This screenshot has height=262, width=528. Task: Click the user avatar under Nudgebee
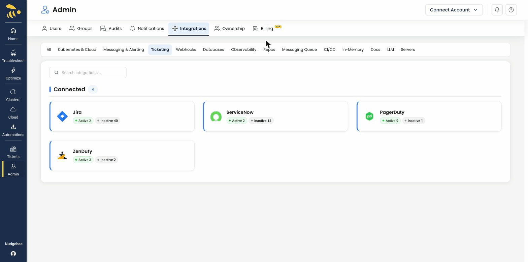click(13, 254)
